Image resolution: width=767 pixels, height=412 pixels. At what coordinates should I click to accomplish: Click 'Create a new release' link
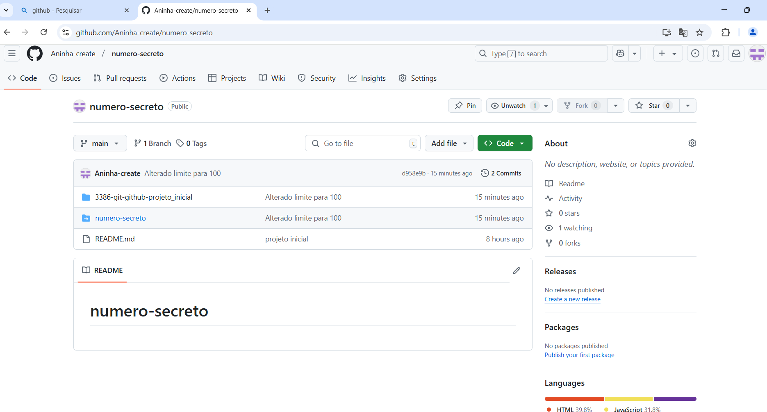pos(572,299)
